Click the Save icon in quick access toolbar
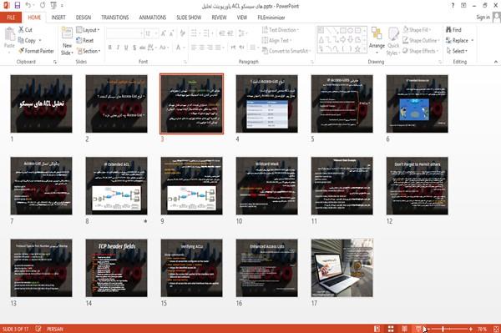This screenshot has width=501, height=333. pyautogui.click(x=18, y=6)
